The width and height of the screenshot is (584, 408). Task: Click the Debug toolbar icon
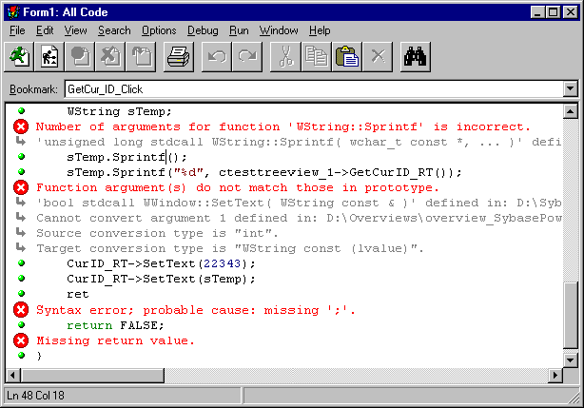(x=49, y=56)
